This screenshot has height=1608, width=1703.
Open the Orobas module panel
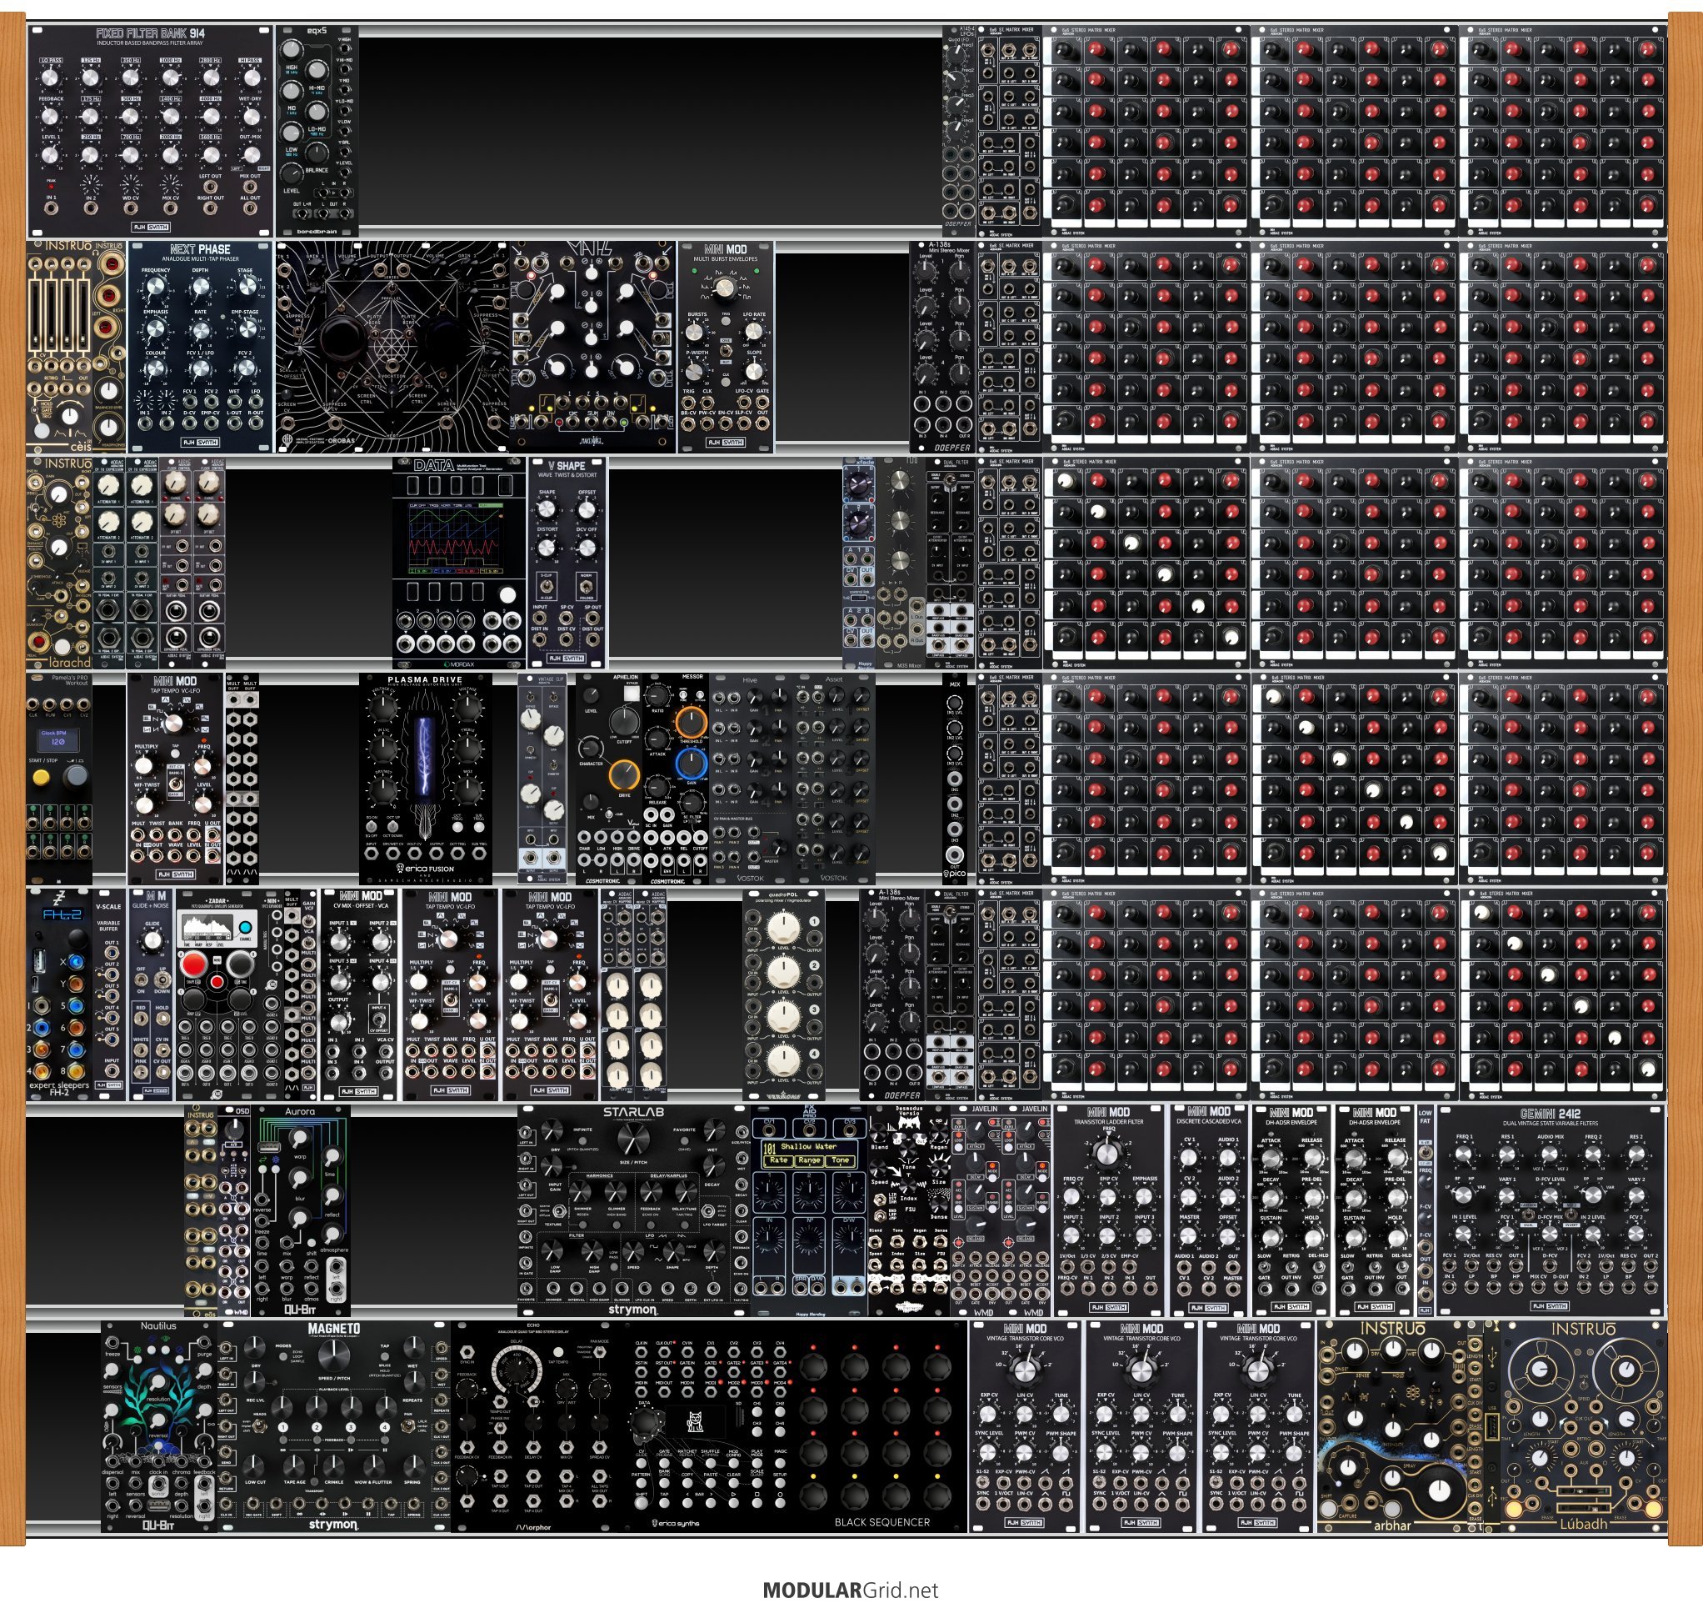coord(392,347)
